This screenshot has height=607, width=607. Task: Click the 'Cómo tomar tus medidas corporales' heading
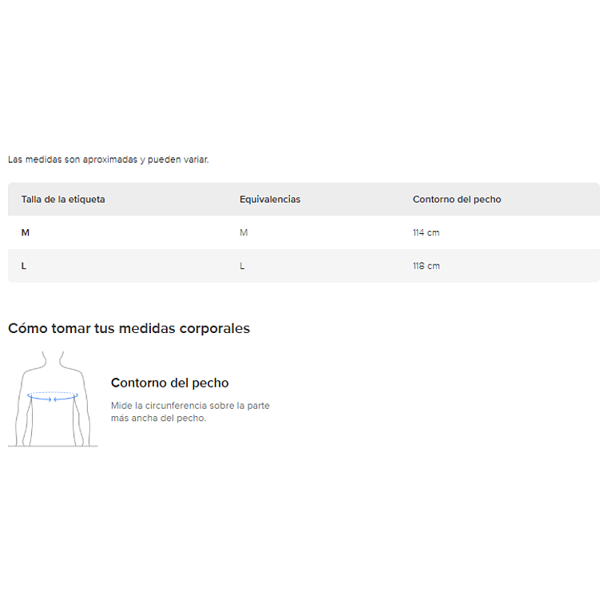tap(129, 328)
